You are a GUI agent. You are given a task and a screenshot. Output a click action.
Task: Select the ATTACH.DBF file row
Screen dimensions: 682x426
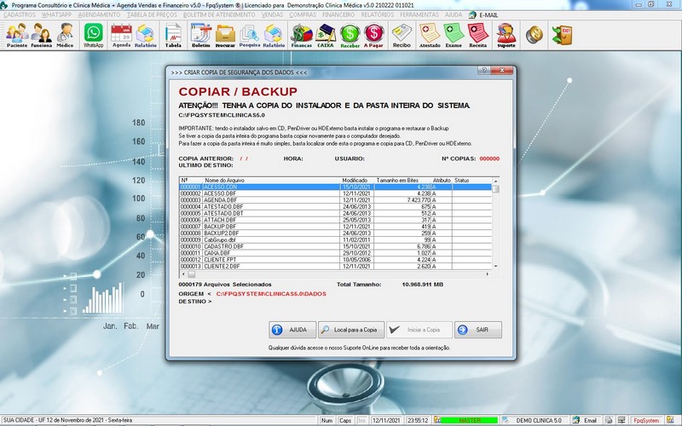(335, 220)
